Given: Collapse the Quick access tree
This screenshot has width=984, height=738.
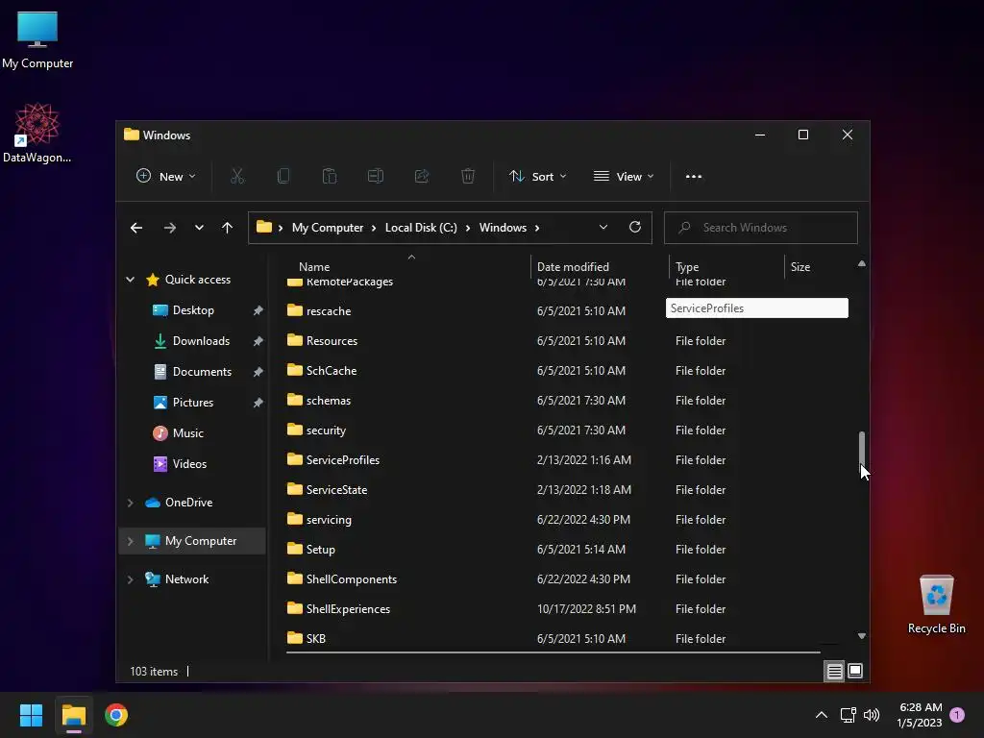Looking at the screenshot, I should [x=130, y=280].
